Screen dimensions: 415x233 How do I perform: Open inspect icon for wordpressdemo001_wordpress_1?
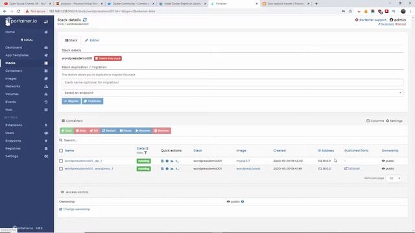pyautogui.click(x=167, y=168)
